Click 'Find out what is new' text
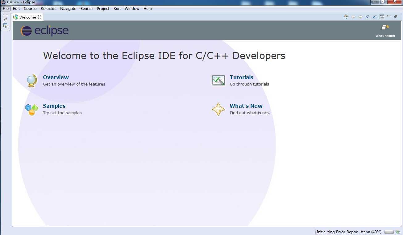 pos(250,113)
